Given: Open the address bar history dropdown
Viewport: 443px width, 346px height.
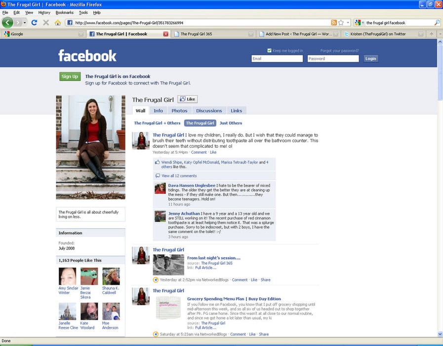Looking at the screenshot, I should click(x=348, y=23).
